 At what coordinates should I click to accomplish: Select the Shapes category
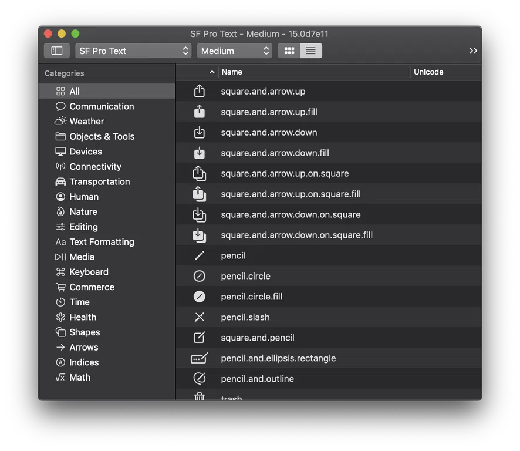click(x=107, y=332)
